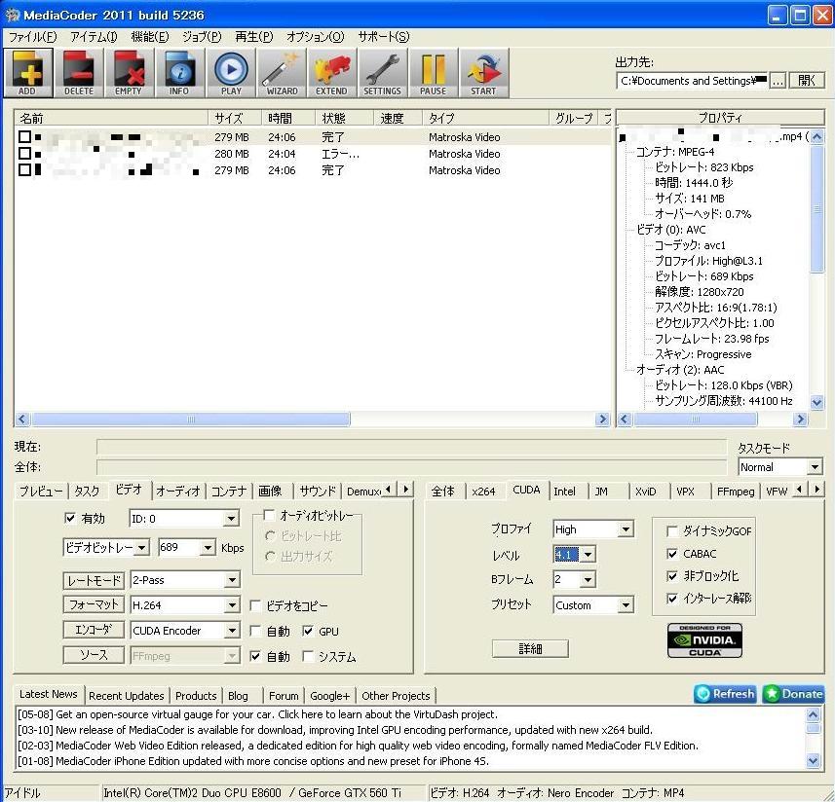Click the VirtuDash project news line
Image resolution: width=835 pixels, height=802 pixels.
(x=257, y=714)
